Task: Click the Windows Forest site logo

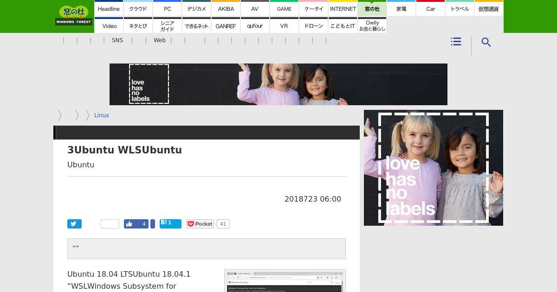Action: tap(74, 15)
